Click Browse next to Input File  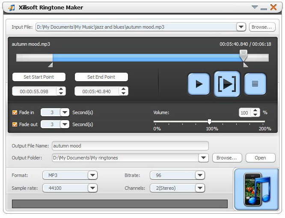[262, 27]
